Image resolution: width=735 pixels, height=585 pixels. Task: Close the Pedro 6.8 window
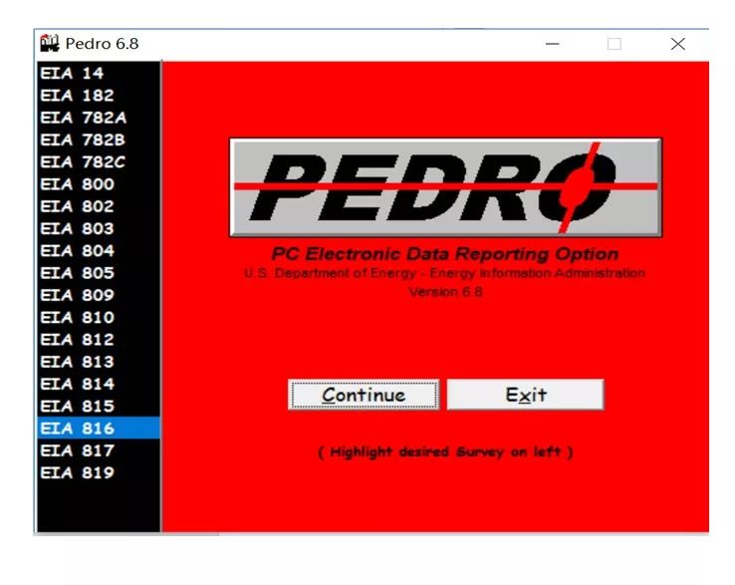coord(678,44)
